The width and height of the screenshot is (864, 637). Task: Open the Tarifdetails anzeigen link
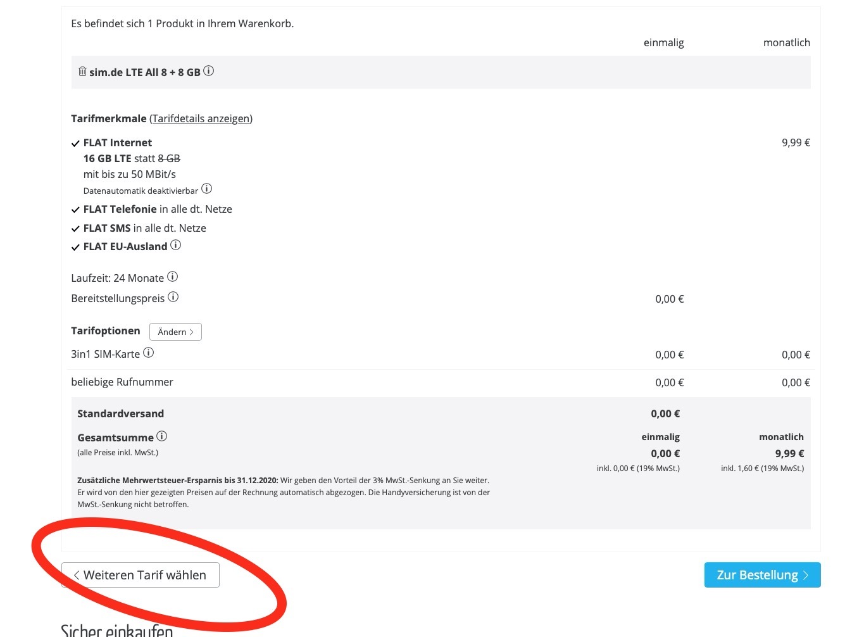pos(201,118)
